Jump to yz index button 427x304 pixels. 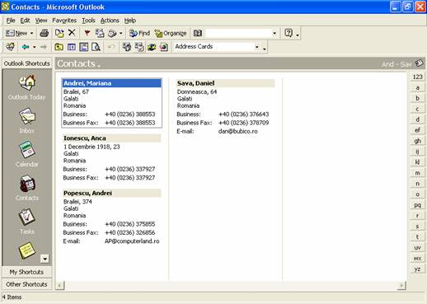coord(417,269)
